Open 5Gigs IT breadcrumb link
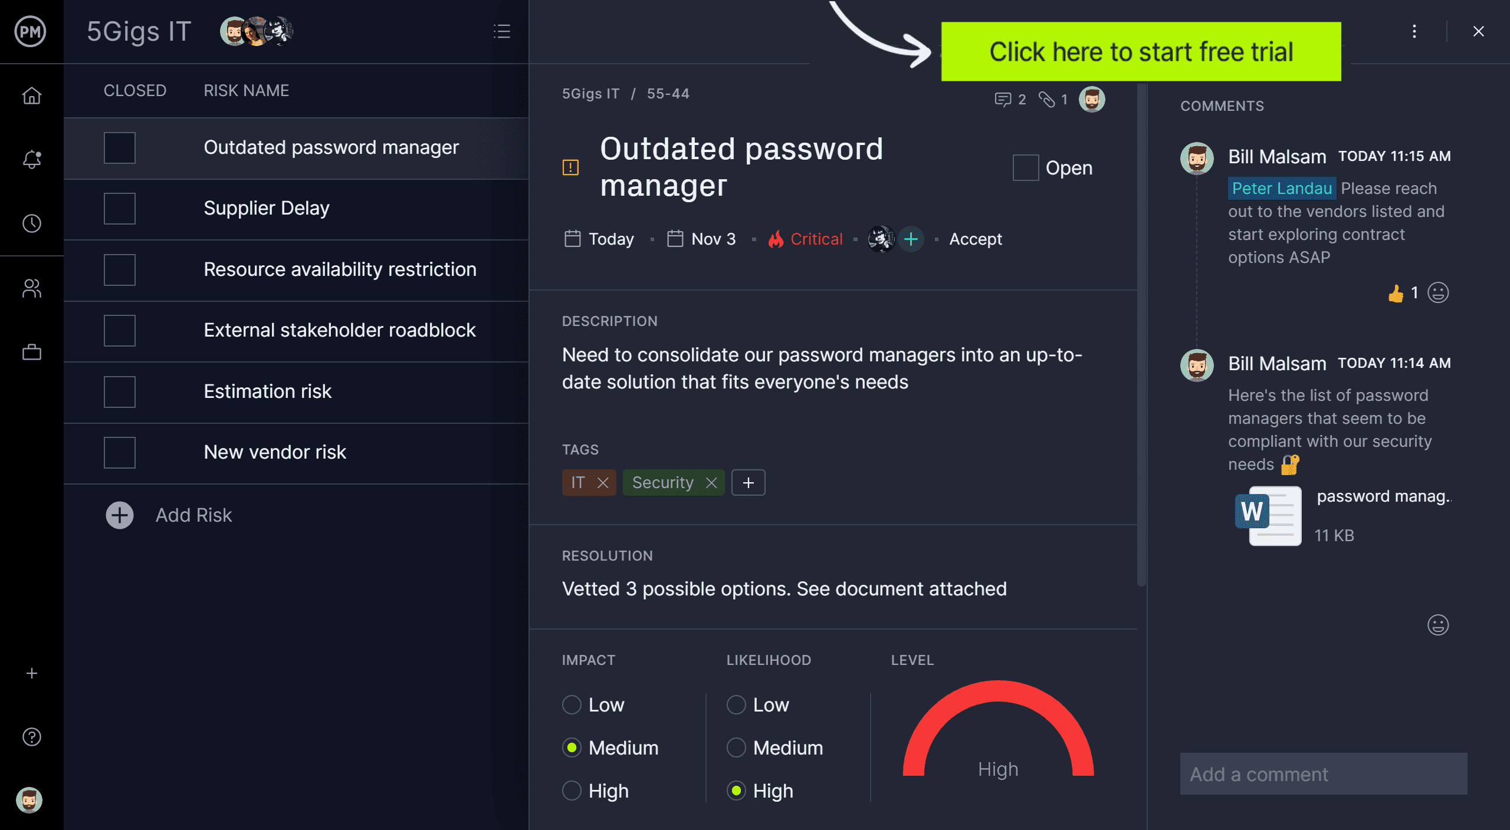This screenshot has height=830, width=1510. [590, 94]
